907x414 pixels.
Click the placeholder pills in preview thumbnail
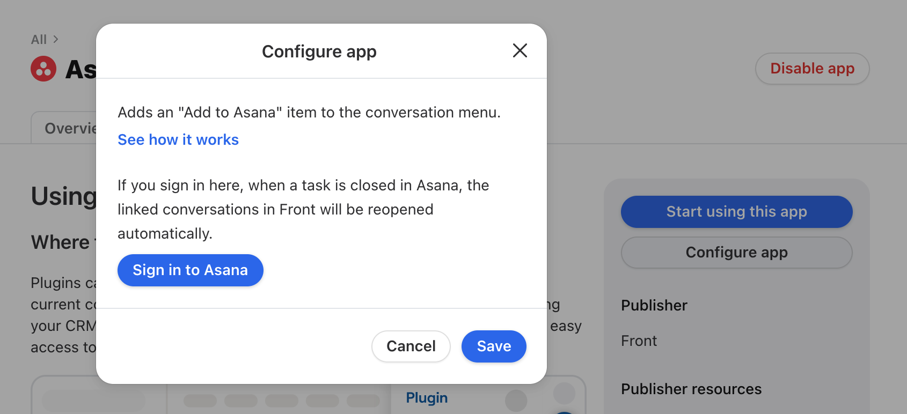(x=282, y=401)
